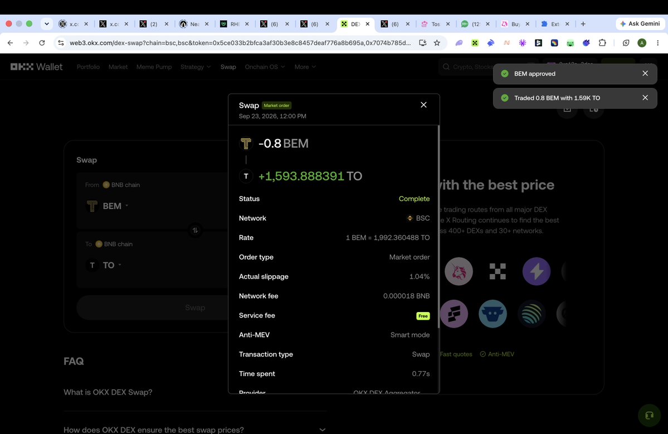
Task: Click the TO token icon in dialog
Action: click(246, 176)
